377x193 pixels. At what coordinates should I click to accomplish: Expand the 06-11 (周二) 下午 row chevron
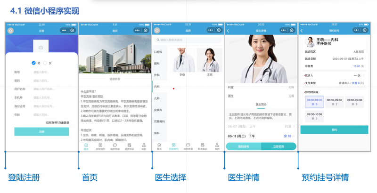[294, 136]
